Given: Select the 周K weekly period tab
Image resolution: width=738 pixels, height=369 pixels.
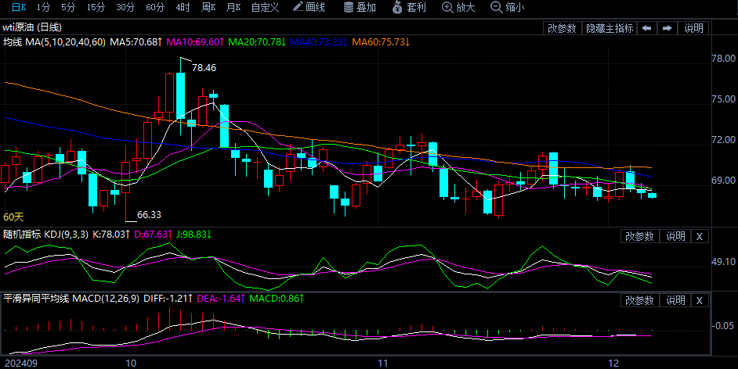Looking at the screenshot, I should 208,7.
